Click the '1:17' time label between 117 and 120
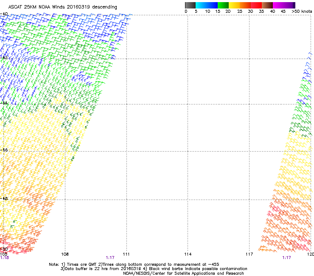 286,258
